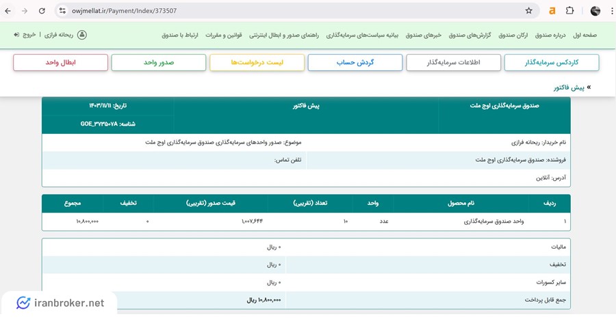Viewport: 616px width, 321px height.
Task: Go back using browser back arrow
Action: tap(8, 11)
